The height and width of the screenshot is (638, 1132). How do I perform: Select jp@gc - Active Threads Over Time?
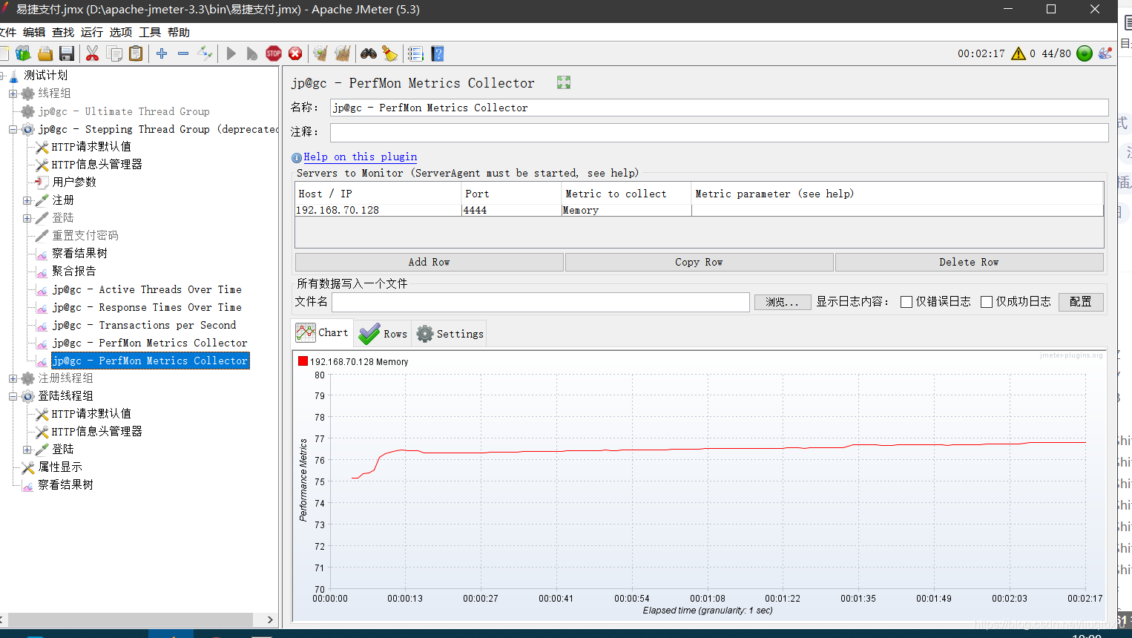(x=147, y=289)
